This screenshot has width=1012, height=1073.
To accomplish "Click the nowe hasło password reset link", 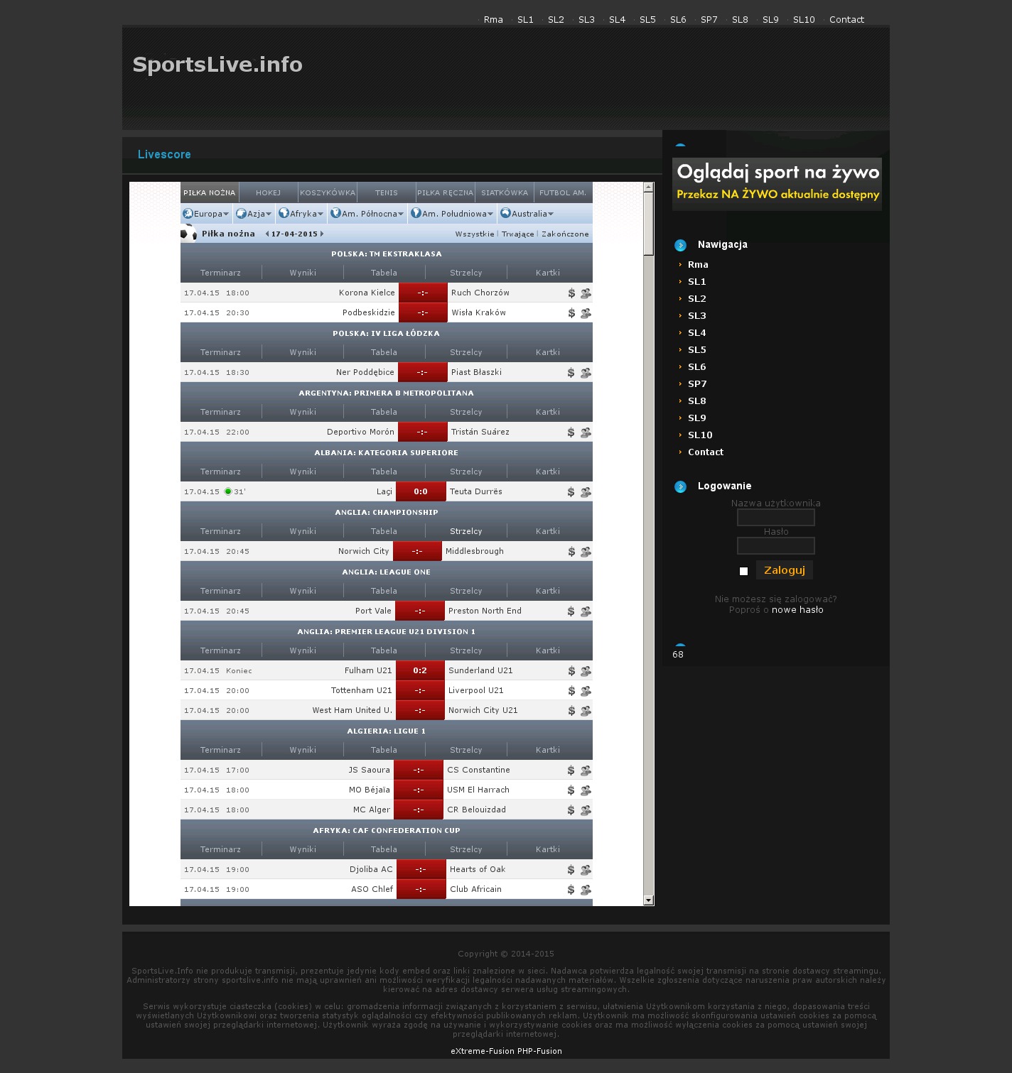I will click(797, 610).
